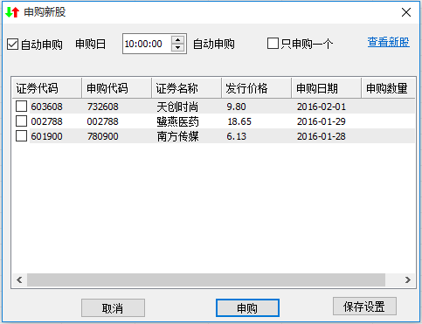
Task: Sort by the 证券名称 column header
Action: click(187, 88)
